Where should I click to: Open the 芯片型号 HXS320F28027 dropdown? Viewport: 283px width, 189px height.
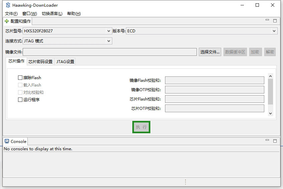coord(67,31)
